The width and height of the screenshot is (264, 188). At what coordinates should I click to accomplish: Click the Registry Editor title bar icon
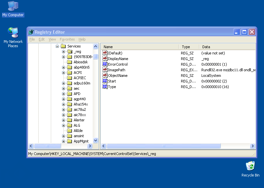(31, 32)
